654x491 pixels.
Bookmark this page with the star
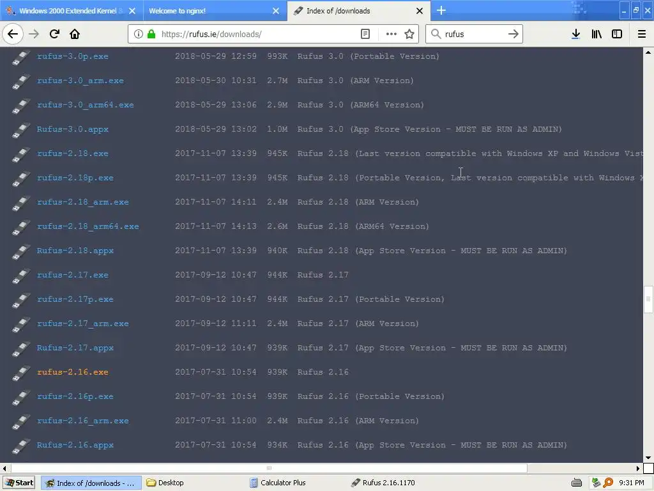(409, 34)
